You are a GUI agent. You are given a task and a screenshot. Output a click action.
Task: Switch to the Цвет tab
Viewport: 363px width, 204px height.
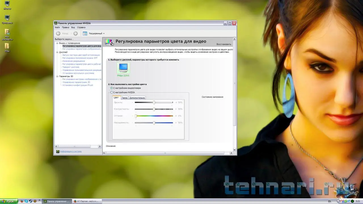click(116, 97)
